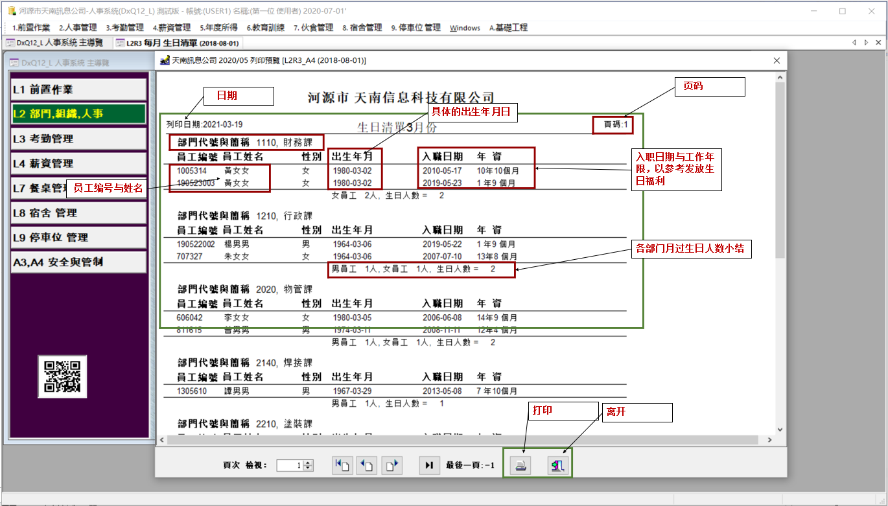Screen dimensions: 888x506
Task: Go to first page of preview
Action: pyautogui.click(x=342, y=465)
